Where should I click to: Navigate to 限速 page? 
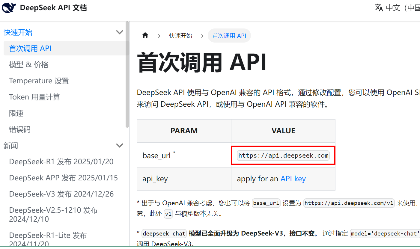pyautogui.click(x=16, y=113)
